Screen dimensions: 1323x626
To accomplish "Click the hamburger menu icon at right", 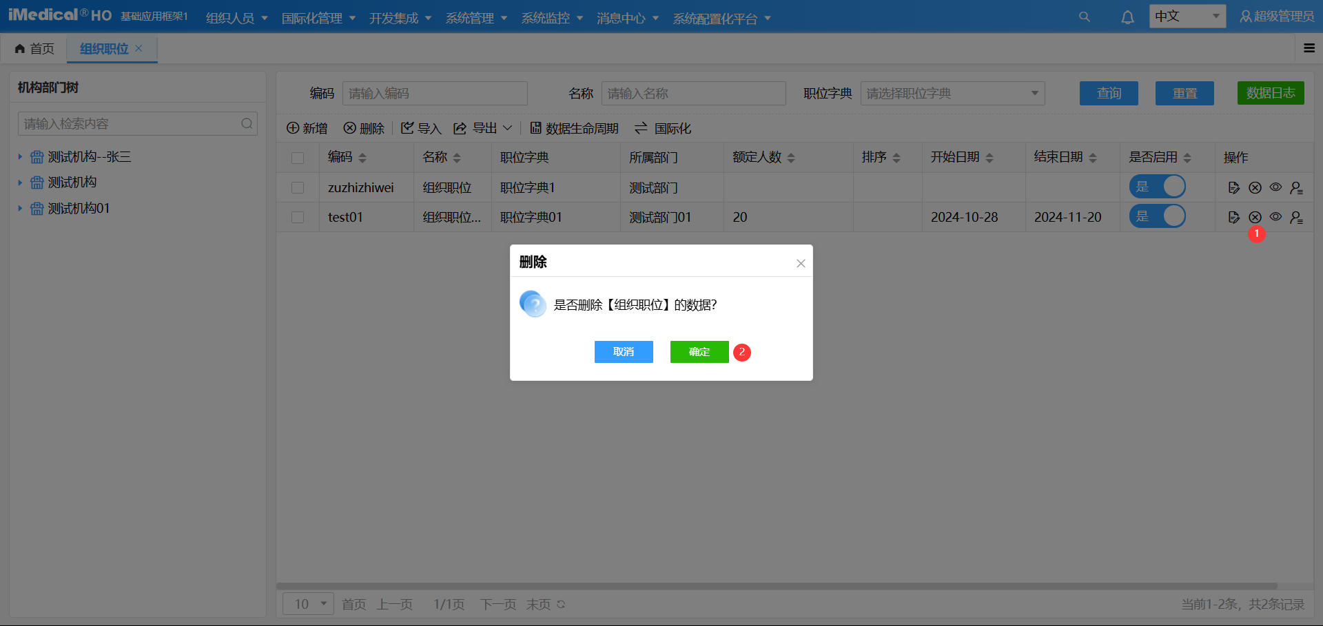I will point(1309,48).
